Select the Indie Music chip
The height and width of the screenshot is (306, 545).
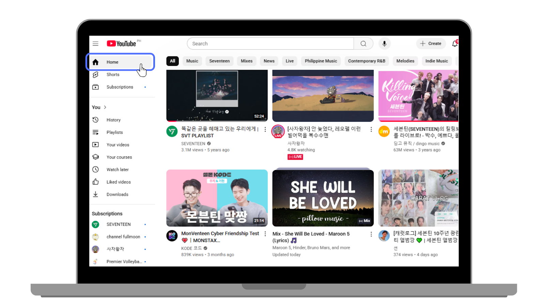click(437, 61)
